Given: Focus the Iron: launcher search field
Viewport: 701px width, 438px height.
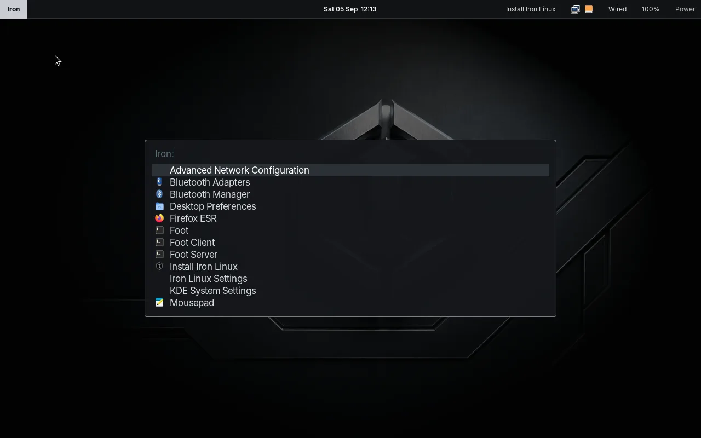Looking at the screenshot, I should [x=350, y=154].
